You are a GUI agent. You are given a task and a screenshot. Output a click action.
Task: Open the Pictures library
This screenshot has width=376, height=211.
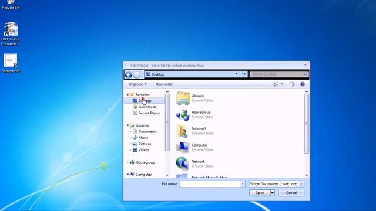(145, 144)
